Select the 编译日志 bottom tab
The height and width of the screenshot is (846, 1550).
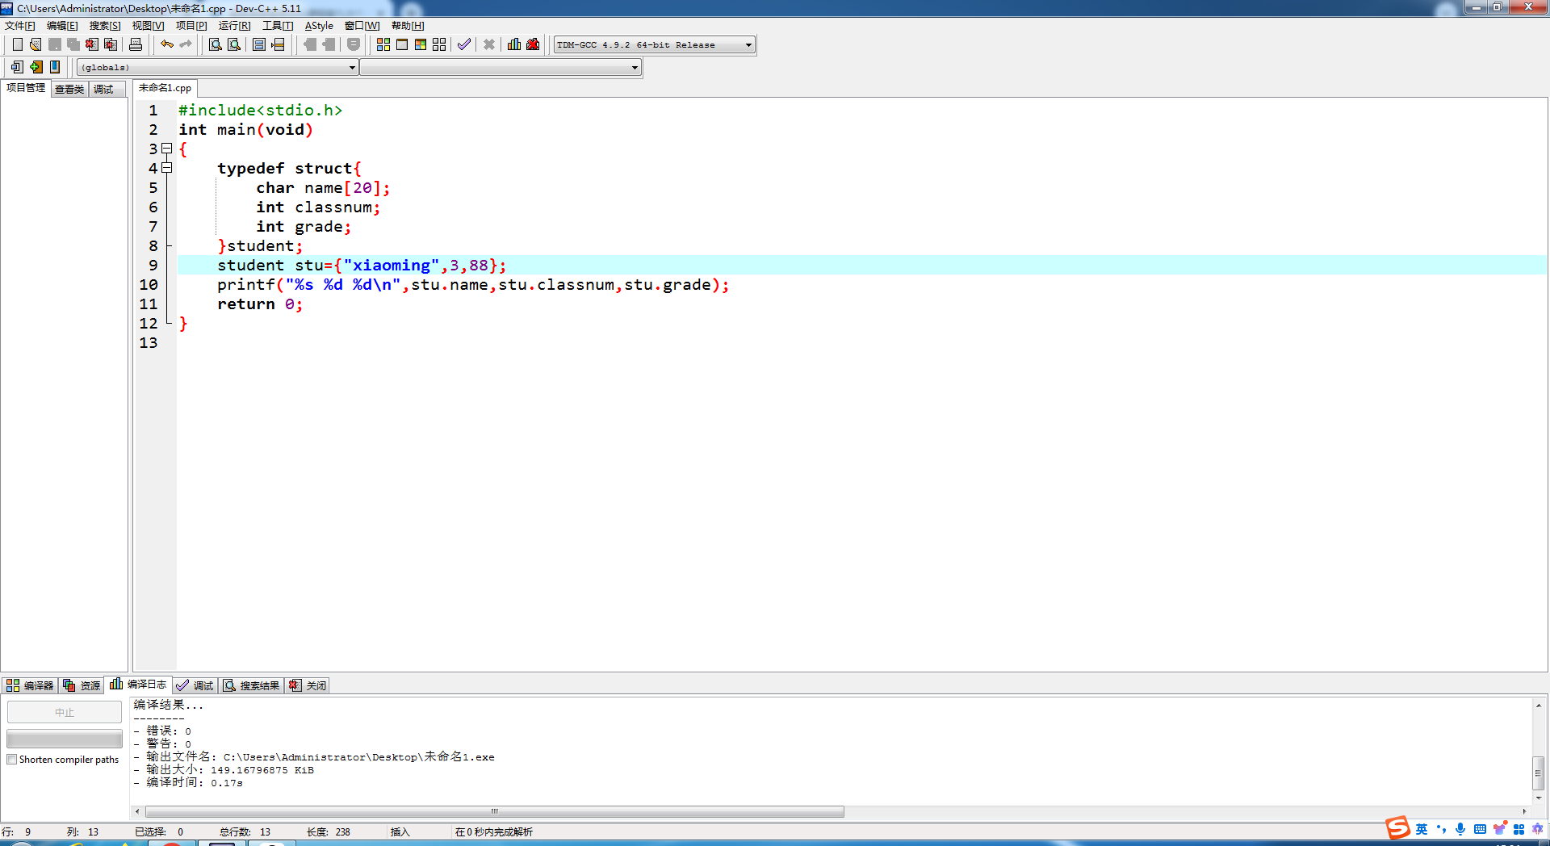point(139,685)
